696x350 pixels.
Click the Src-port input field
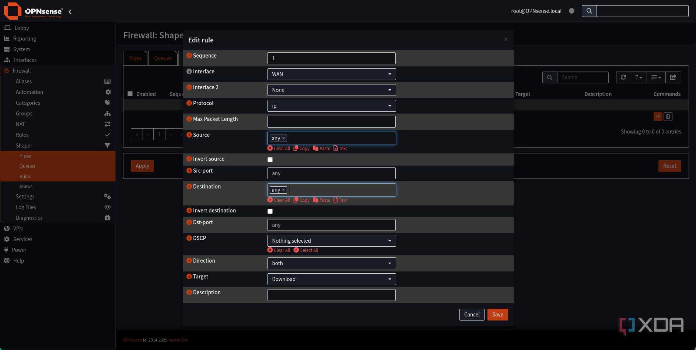(x=332, y=173)
